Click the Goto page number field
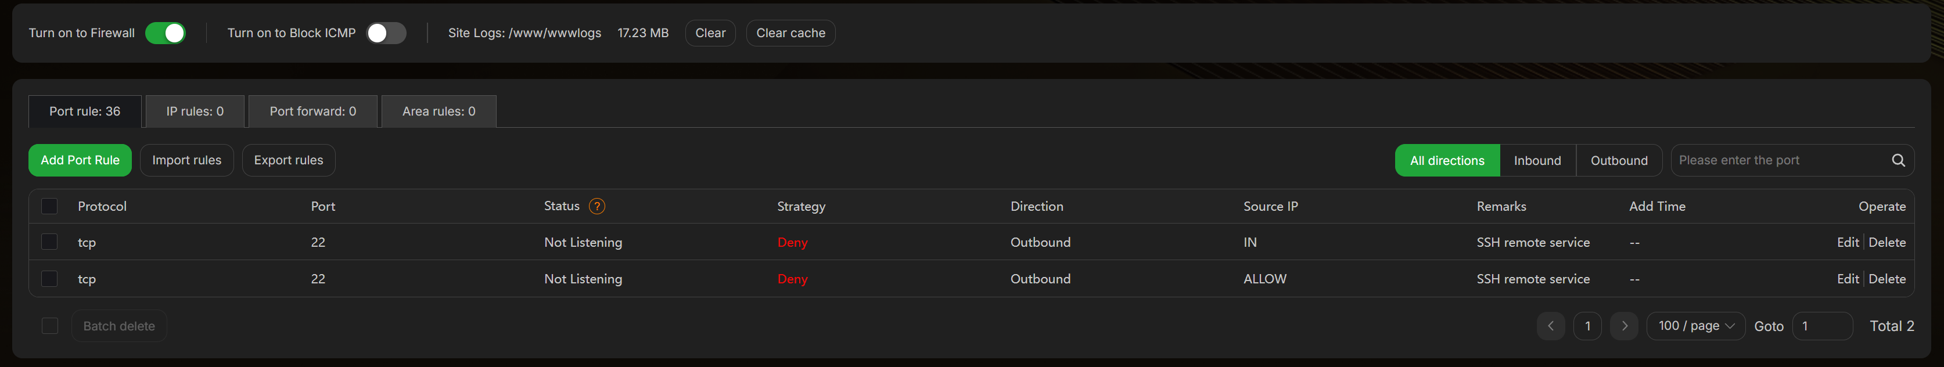 tap(1822, 326)
